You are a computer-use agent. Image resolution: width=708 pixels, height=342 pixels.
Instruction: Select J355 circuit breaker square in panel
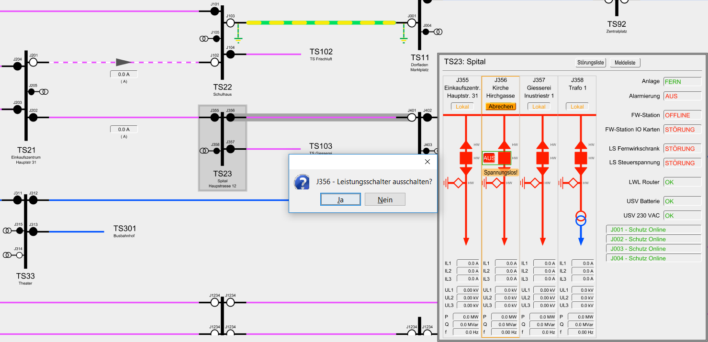click(x=466, y=158)
